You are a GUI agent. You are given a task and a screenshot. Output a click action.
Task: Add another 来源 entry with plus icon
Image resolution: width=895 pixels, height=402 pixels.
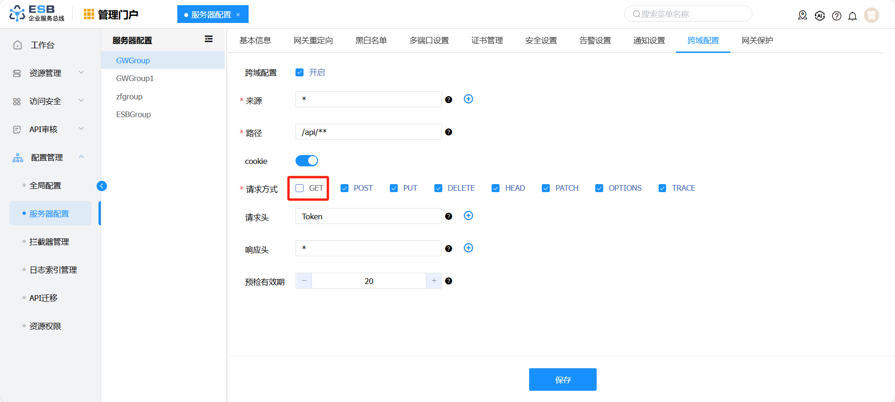point(468,99)
